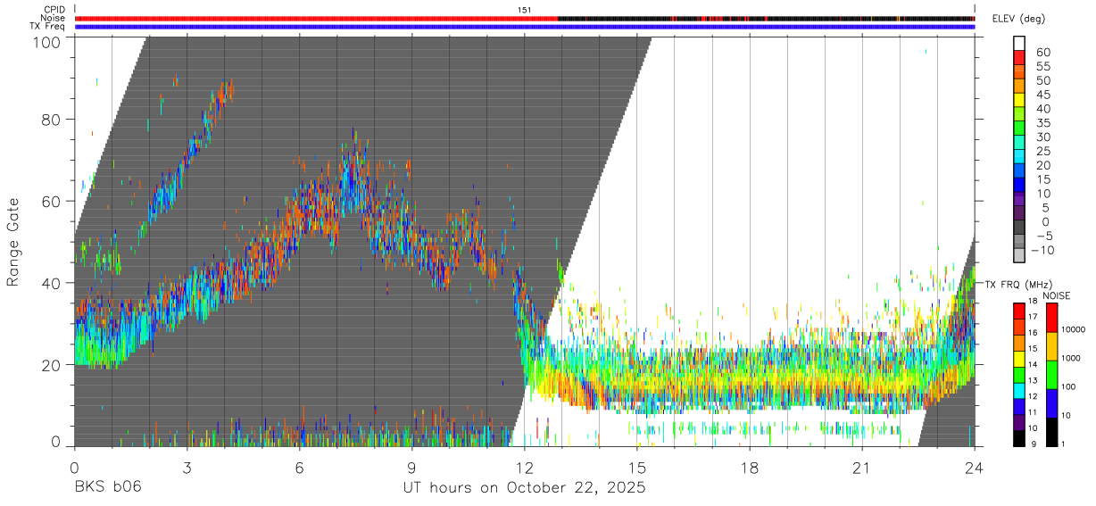Viewport: 1096px width, 506px height.
Task: Click the yellow 1000 noise level swatch
Action: pos(1051,346)
